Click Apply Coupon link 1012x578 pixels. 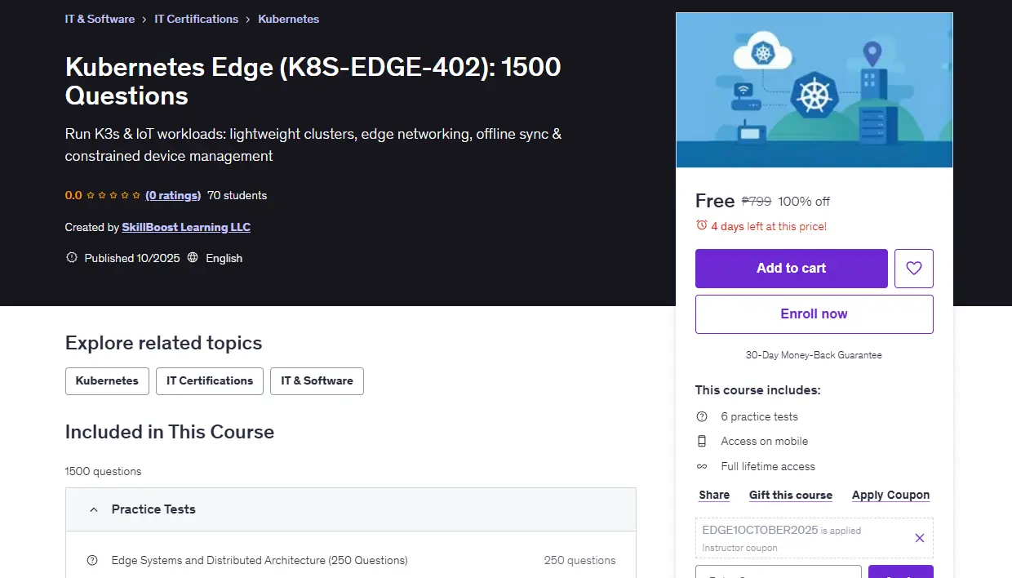[890, 495]
